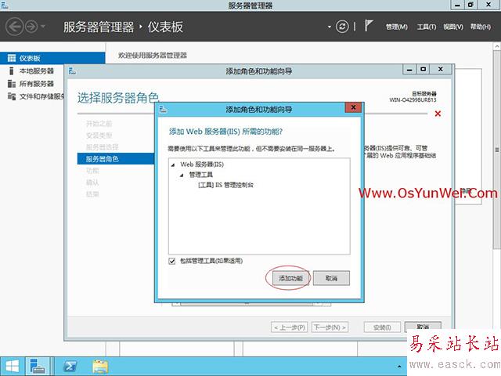The width and height of the screenshot is (501, 376).
Task: Open the dropdown arrow left of refresh
Action: (x=330, y=27)
